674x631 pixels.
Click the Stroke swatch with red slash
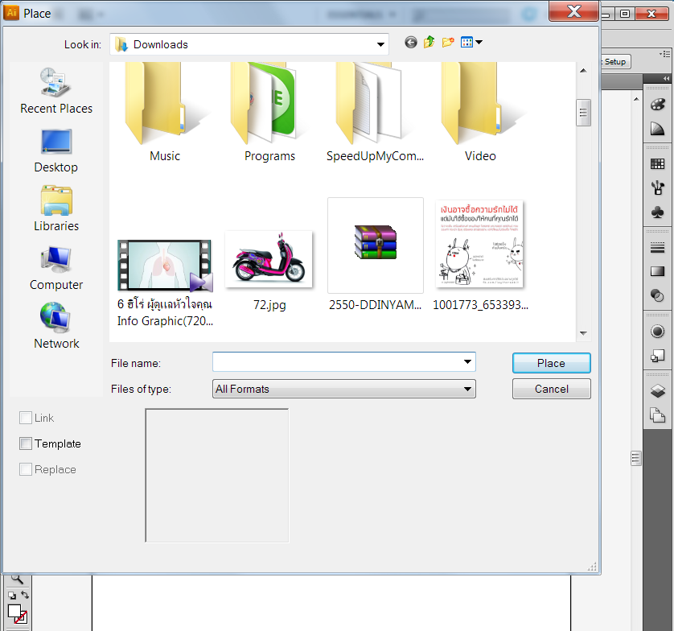coord(21,617)
